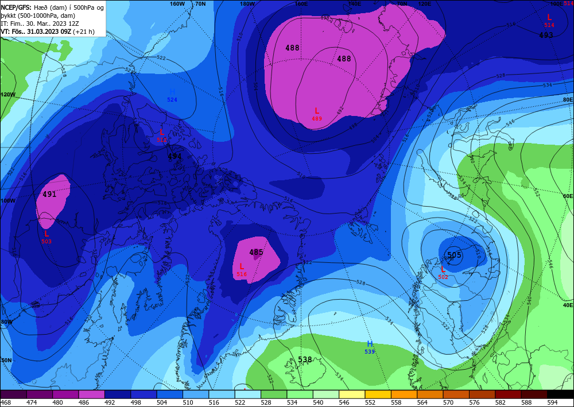
Task: Click the 50N latitude label
Action: pos(6,360)
